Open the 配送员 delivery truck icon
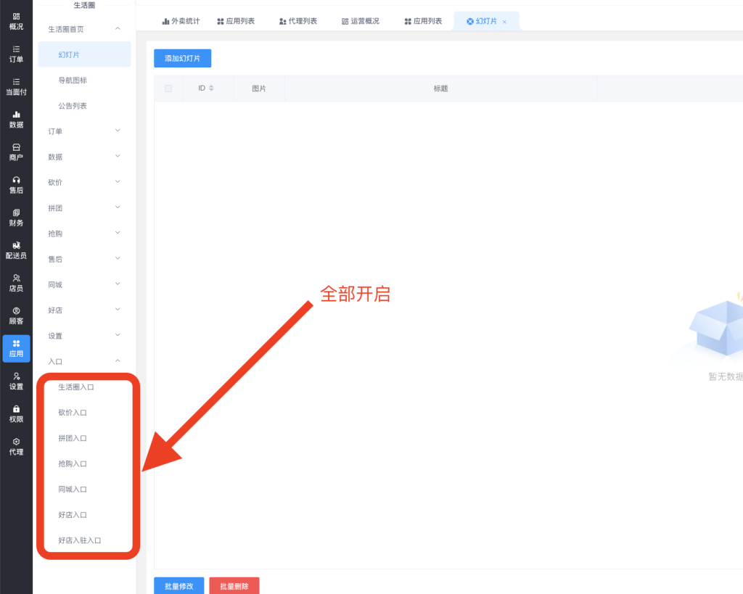Image resolution: width=743 pixels, height=594 pixels. pyautogui.click(x=16, y=246)
